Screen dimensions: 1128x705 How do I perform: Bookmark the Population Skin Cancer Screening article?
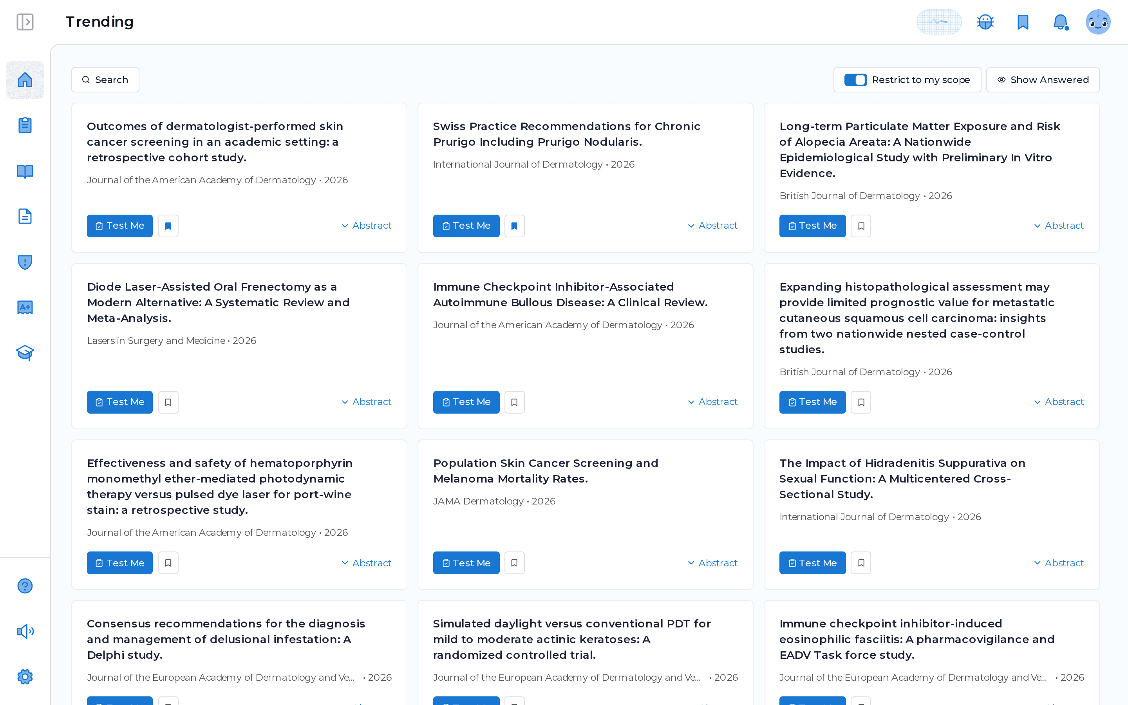(x=514, y=563)
